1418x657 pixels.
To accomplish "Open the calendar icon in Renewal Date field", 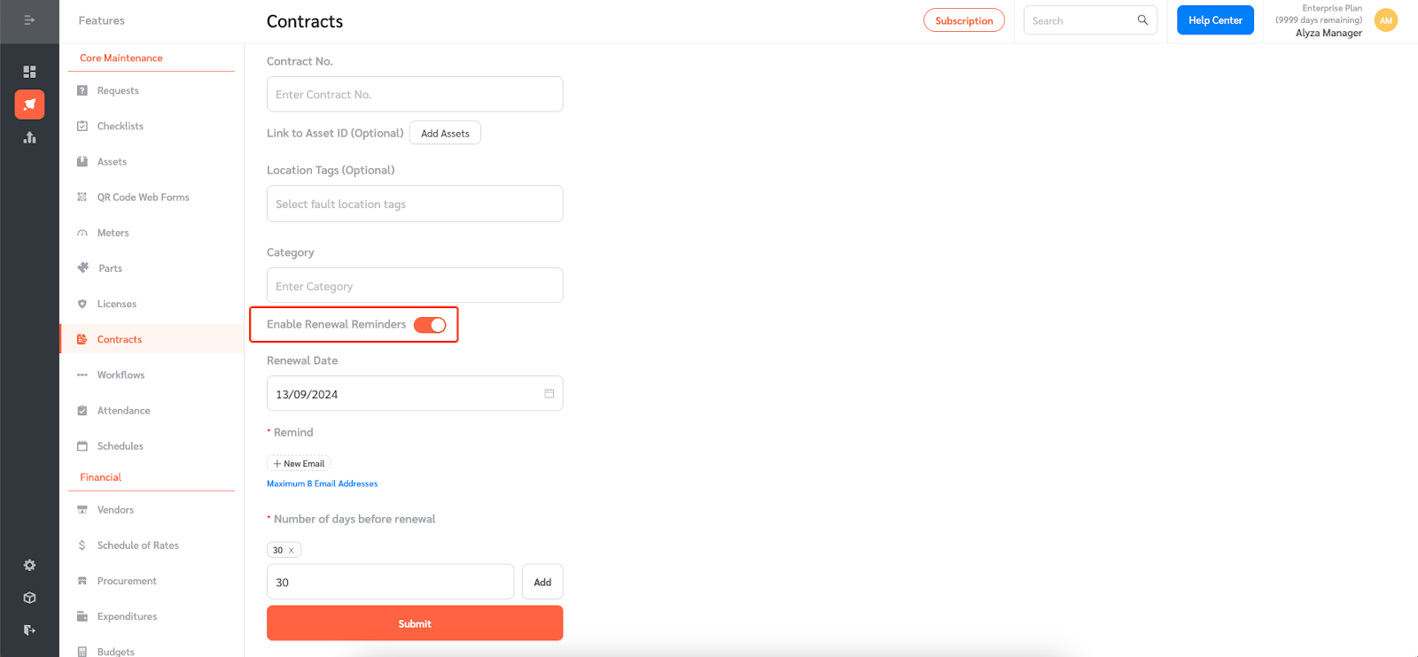I will 549,393.
